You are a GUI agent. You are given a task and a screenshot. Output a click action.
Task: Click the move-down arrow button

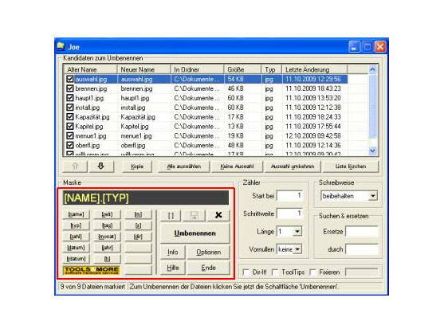click(x=101, y=166)
